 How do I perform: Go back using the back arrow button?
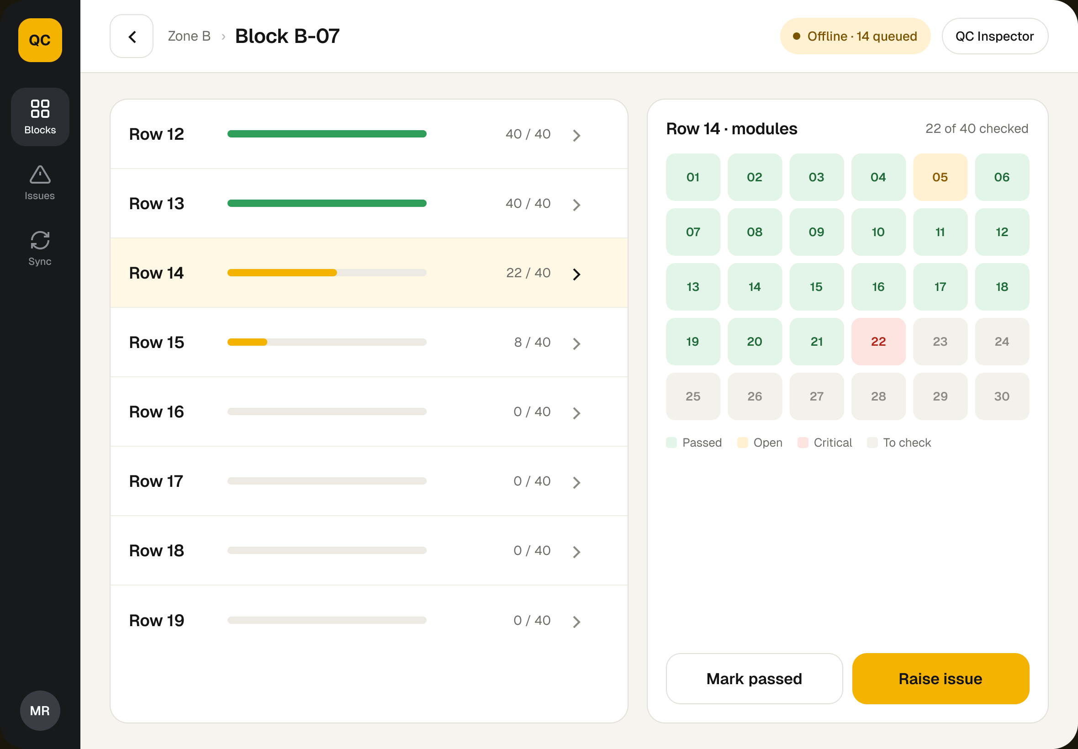coord(132,36)
